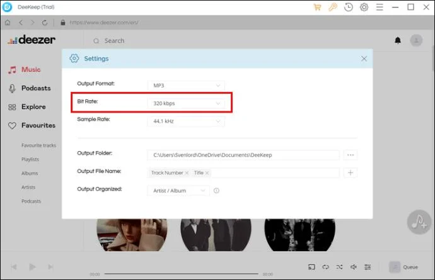Toggle shuffle mode in player
The height and width of the screenshot is (280, 435).
pyautogui.click(x=339, y=267)
